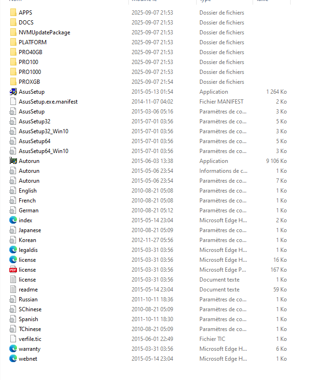317x380 pixels.
Task: Click the red PDF icon of license
Action: [x=13, y=270]
